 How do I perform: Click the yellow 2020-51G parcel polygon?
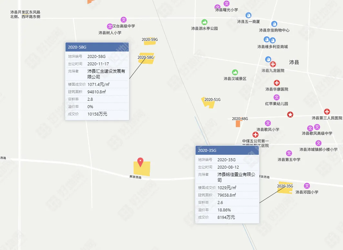[x=208, y=104]
